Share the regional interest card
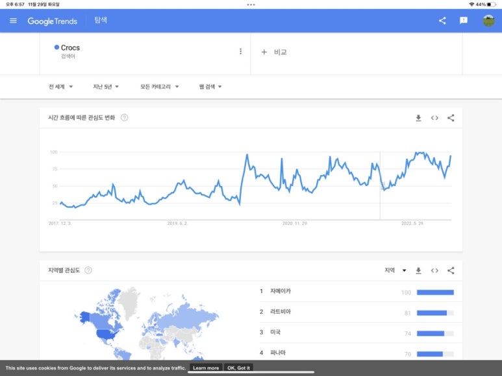Image resolution: width=502 pixels, height=376 pixels. coord(451,270)
